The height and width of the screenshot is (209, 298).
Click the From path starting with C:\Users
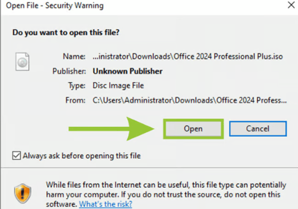189,100
